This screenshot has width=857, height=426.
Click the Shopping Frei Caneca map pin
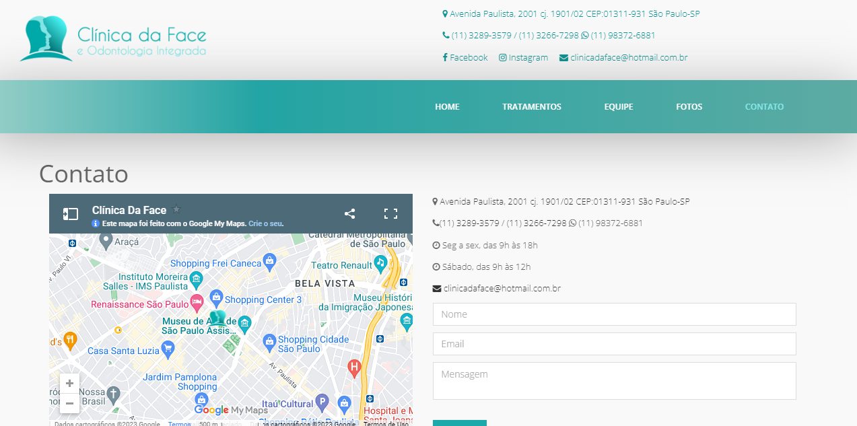(x=270, y=262)
